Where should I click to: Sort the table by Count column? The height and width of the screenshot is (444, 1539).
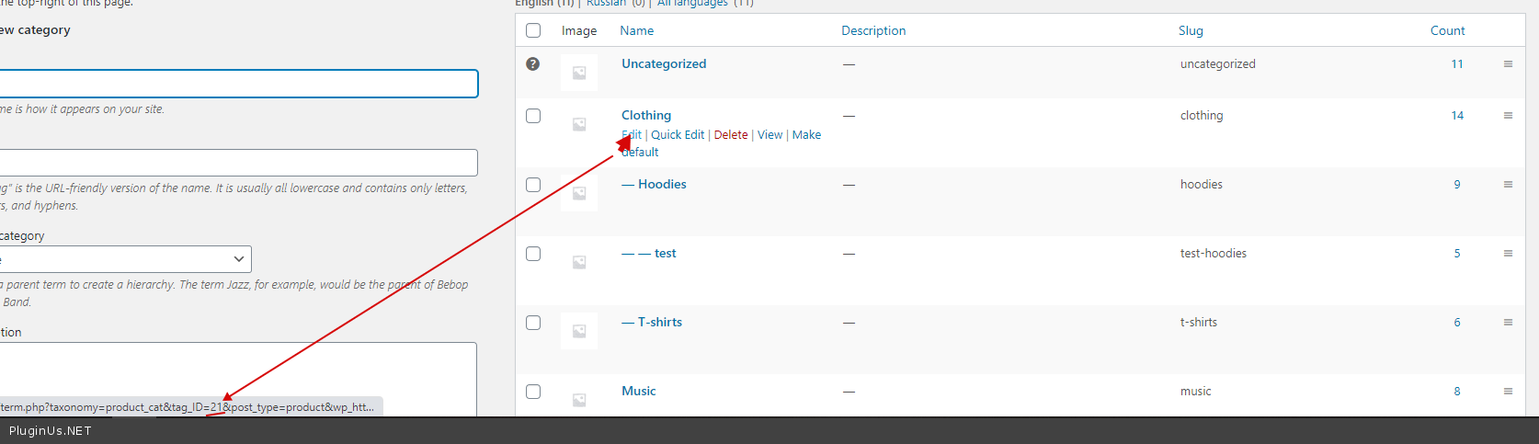[1447, 30]
